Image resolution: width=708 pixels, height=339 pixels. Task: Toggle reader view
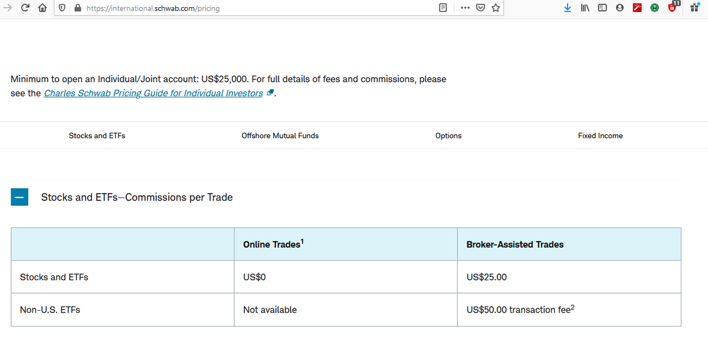tap(444, 8)
